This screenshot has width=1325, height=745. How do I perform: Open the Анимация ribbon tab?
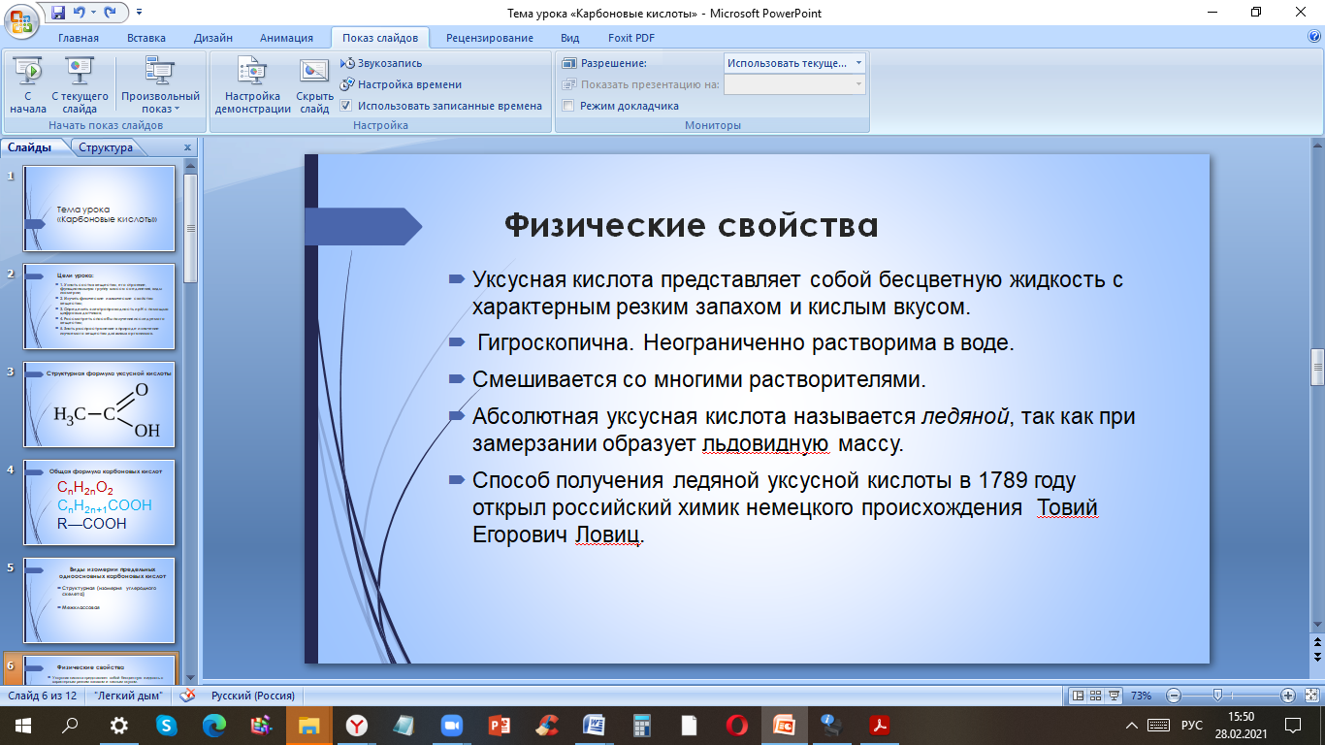click(x=286, y=38)
